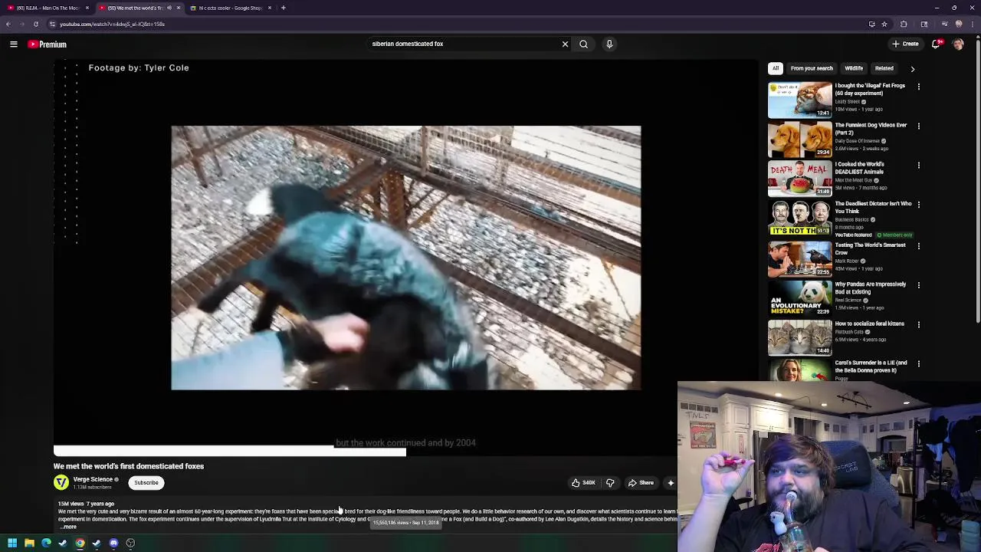The width and height of the screenshot is (981, 552).
Task: Expand the description with ...more
Action: pos(69,527)
